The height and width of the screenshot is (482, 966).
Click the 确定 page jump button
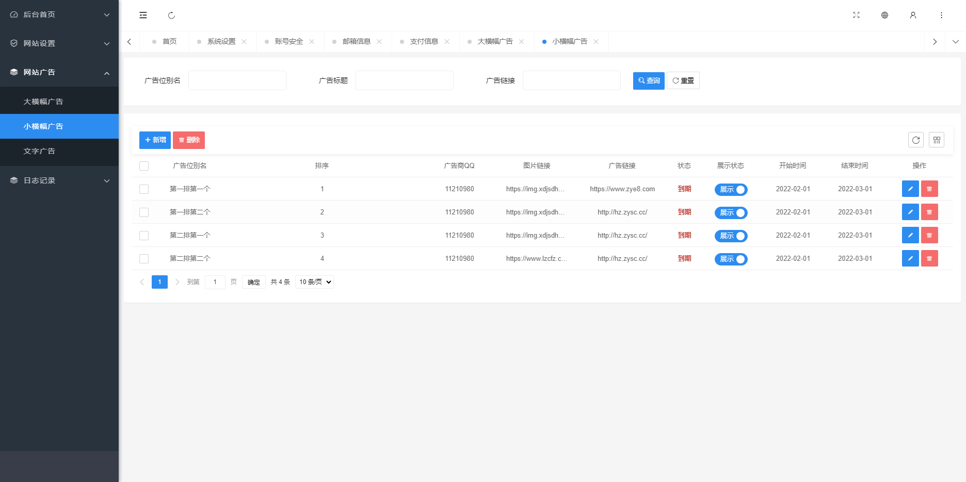[x=254, y=282]
